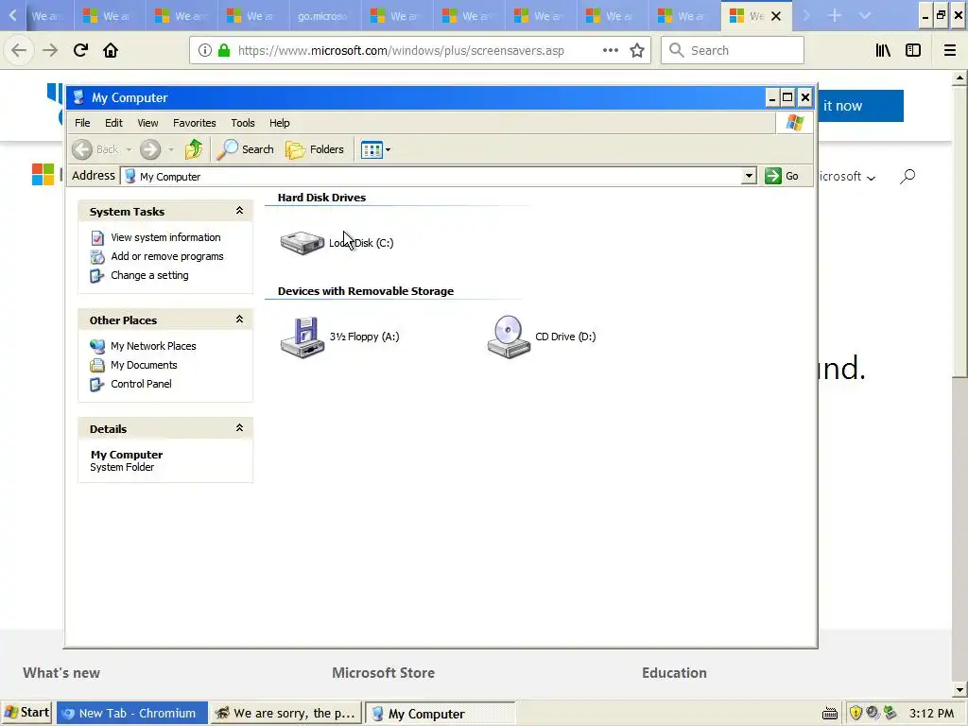Click the browser Back arrow
968x726 pixels.
point(19,51)
